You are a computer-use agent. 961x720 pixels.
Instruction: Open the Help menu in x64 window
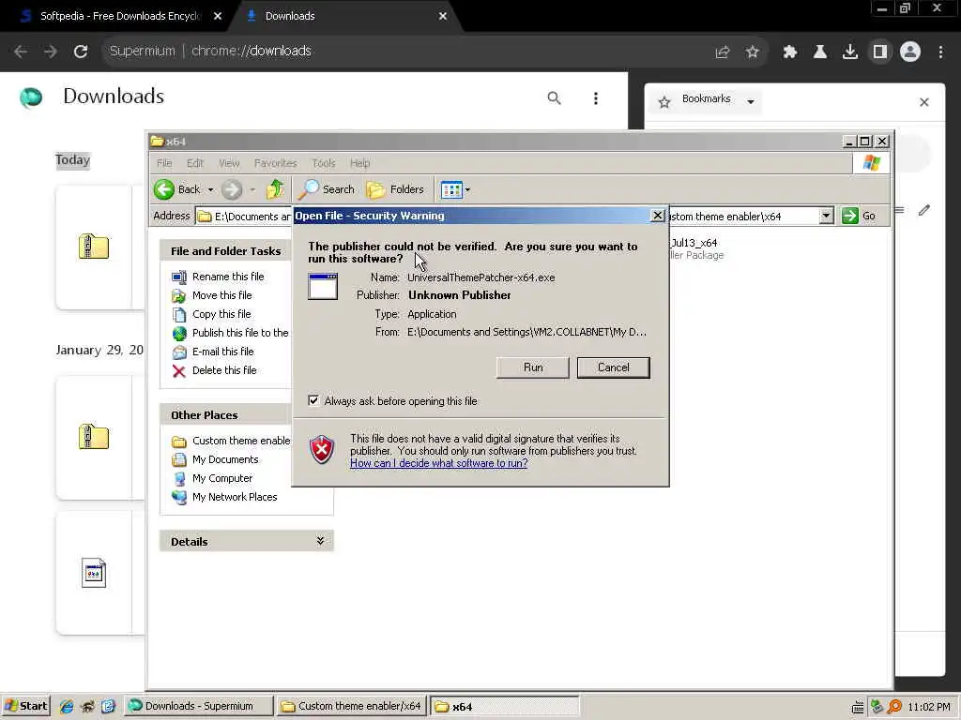359,163
